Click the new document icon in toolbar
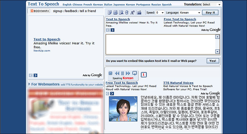The height and width of the screenshot is (134, 247). 110,12
